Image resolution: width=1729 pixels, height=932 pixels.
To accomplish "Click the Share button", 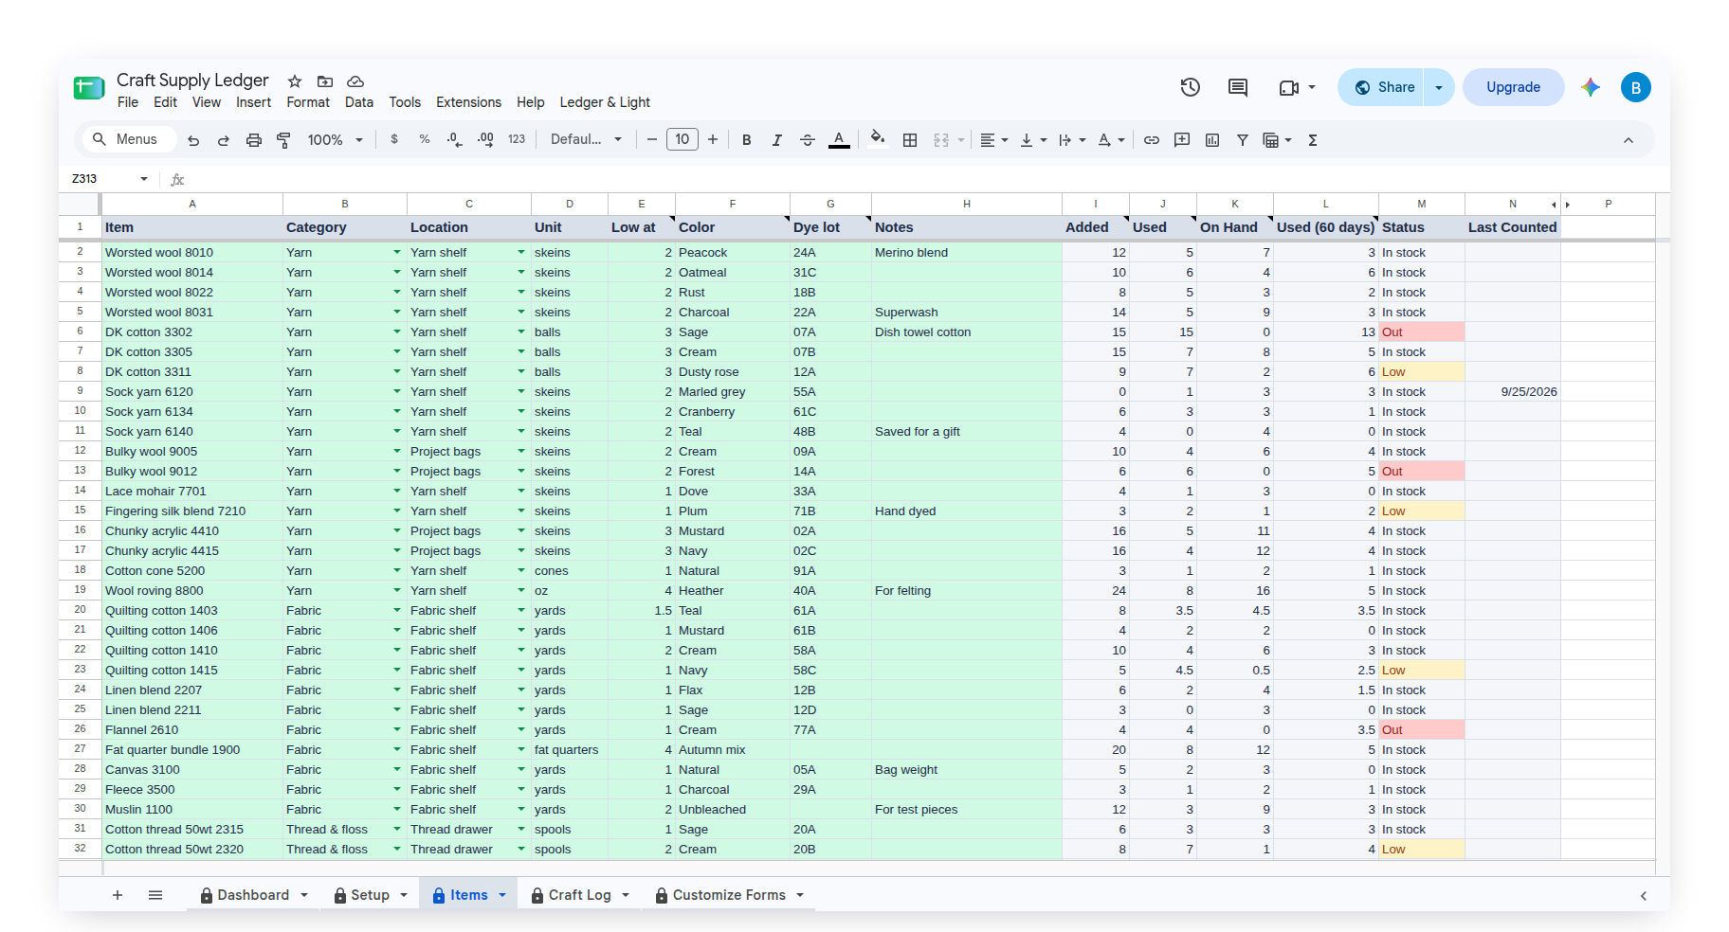I will [1382, 87].
